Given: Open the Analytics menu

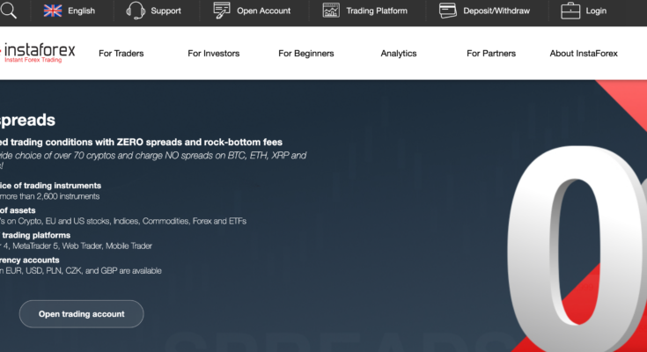Looking at the screenshot, I should 399,53.
